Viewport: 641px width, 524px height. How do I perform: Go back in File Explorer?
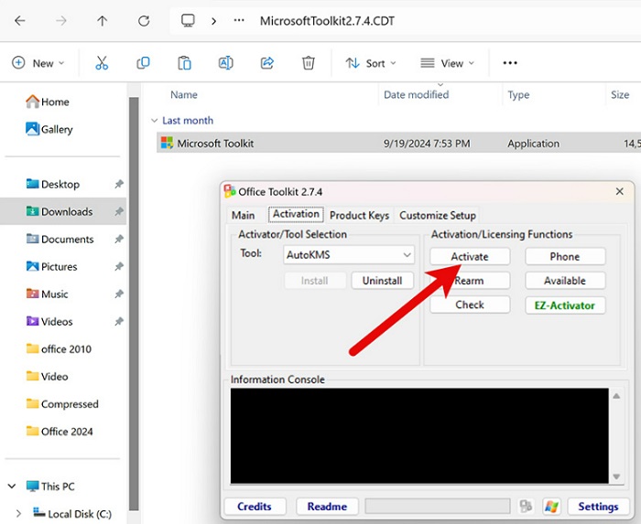coord(19,21)
